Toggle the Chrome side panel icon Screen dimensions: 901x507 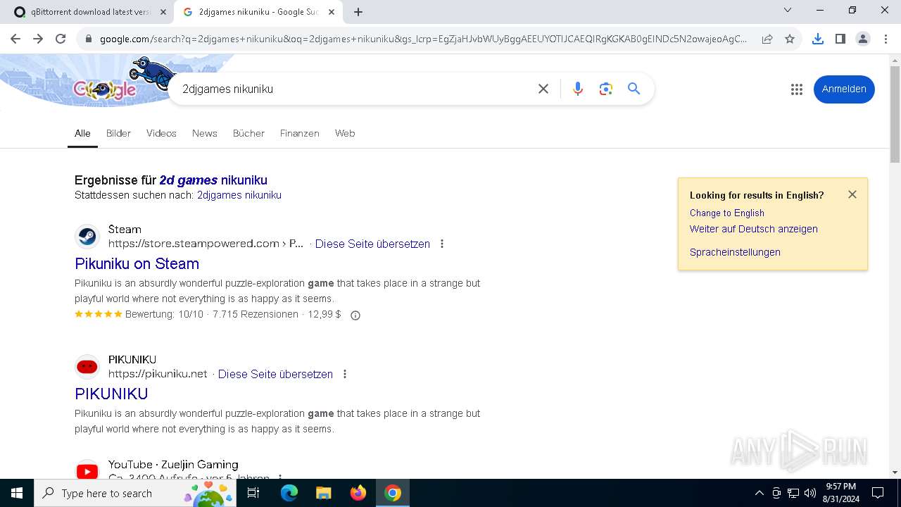coord(840,39)
